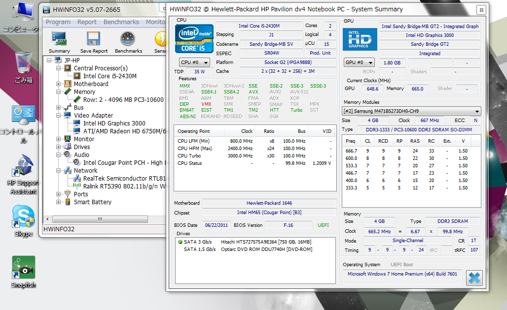
Task: Open the Monitoring menu
Action: click(x=155, y=22)
